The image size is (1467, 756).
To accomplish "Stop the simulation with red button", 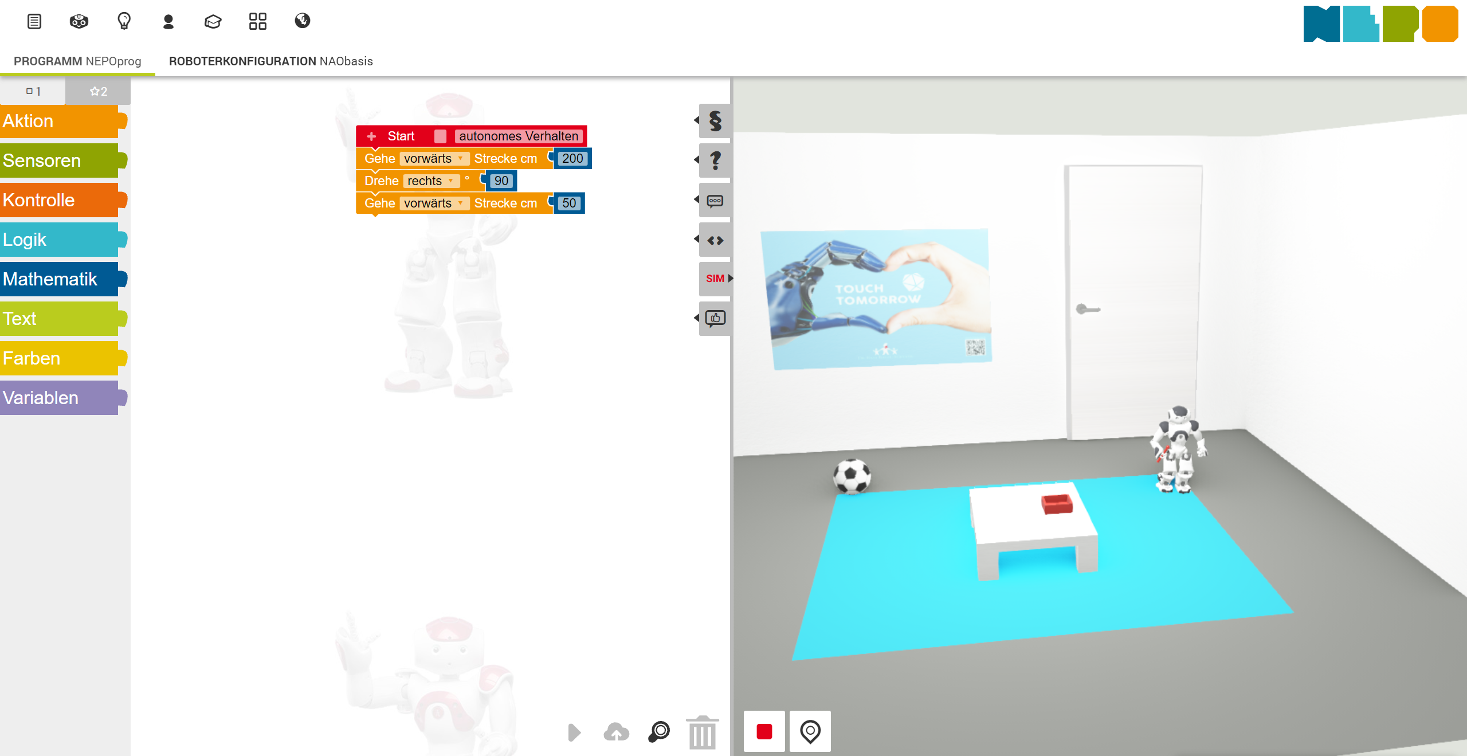I will (764, 731).
